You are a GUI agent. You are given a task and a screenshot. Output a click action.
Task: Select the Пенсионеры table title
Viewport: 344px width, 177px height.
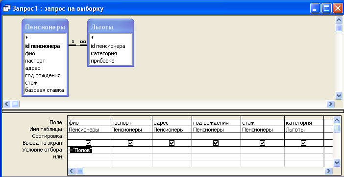pyautogui.click(x=45, y=27)
